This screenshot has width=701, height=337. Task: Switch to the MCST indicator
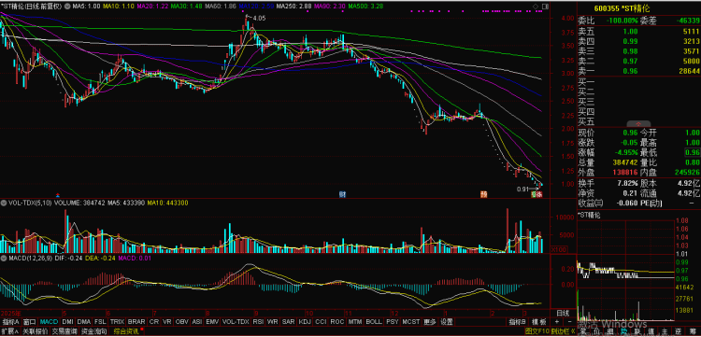point(411,322)
